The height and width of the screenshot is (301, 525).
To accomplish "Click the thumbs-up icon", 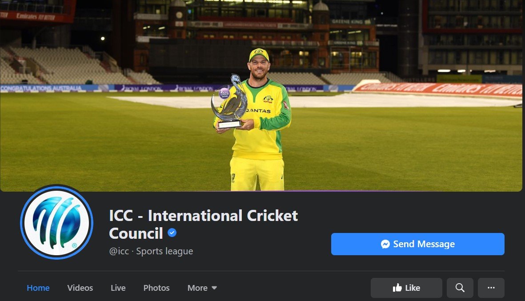I will tap(397, 288).
